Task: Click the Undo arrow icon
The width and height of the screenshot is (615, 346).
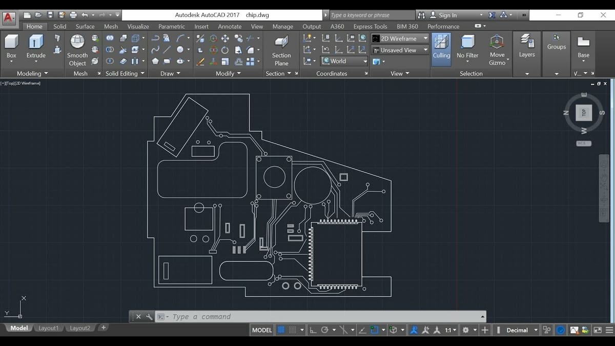Action: 85,15
